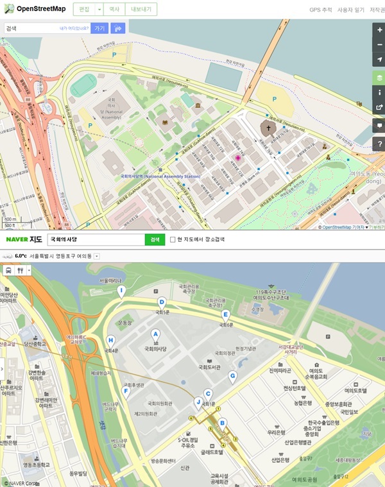Activate the query features question mark icon

pyautogui.click(x=379, y=144)
